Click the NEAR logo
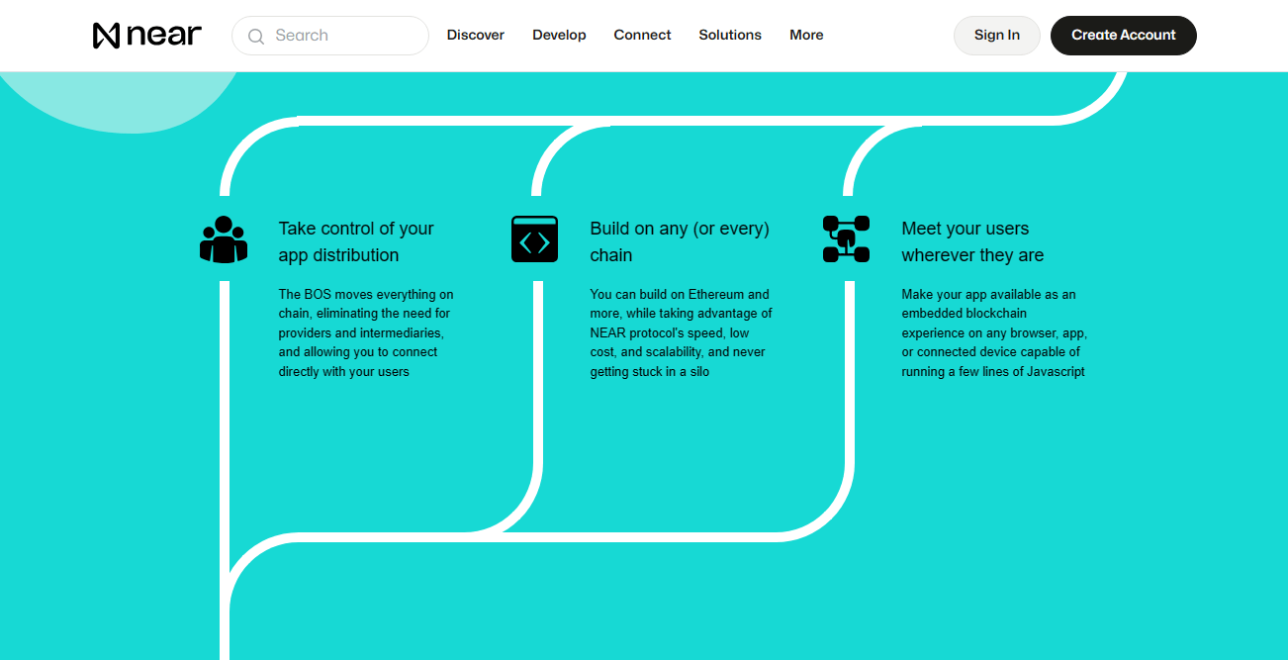 coord(147,36)
